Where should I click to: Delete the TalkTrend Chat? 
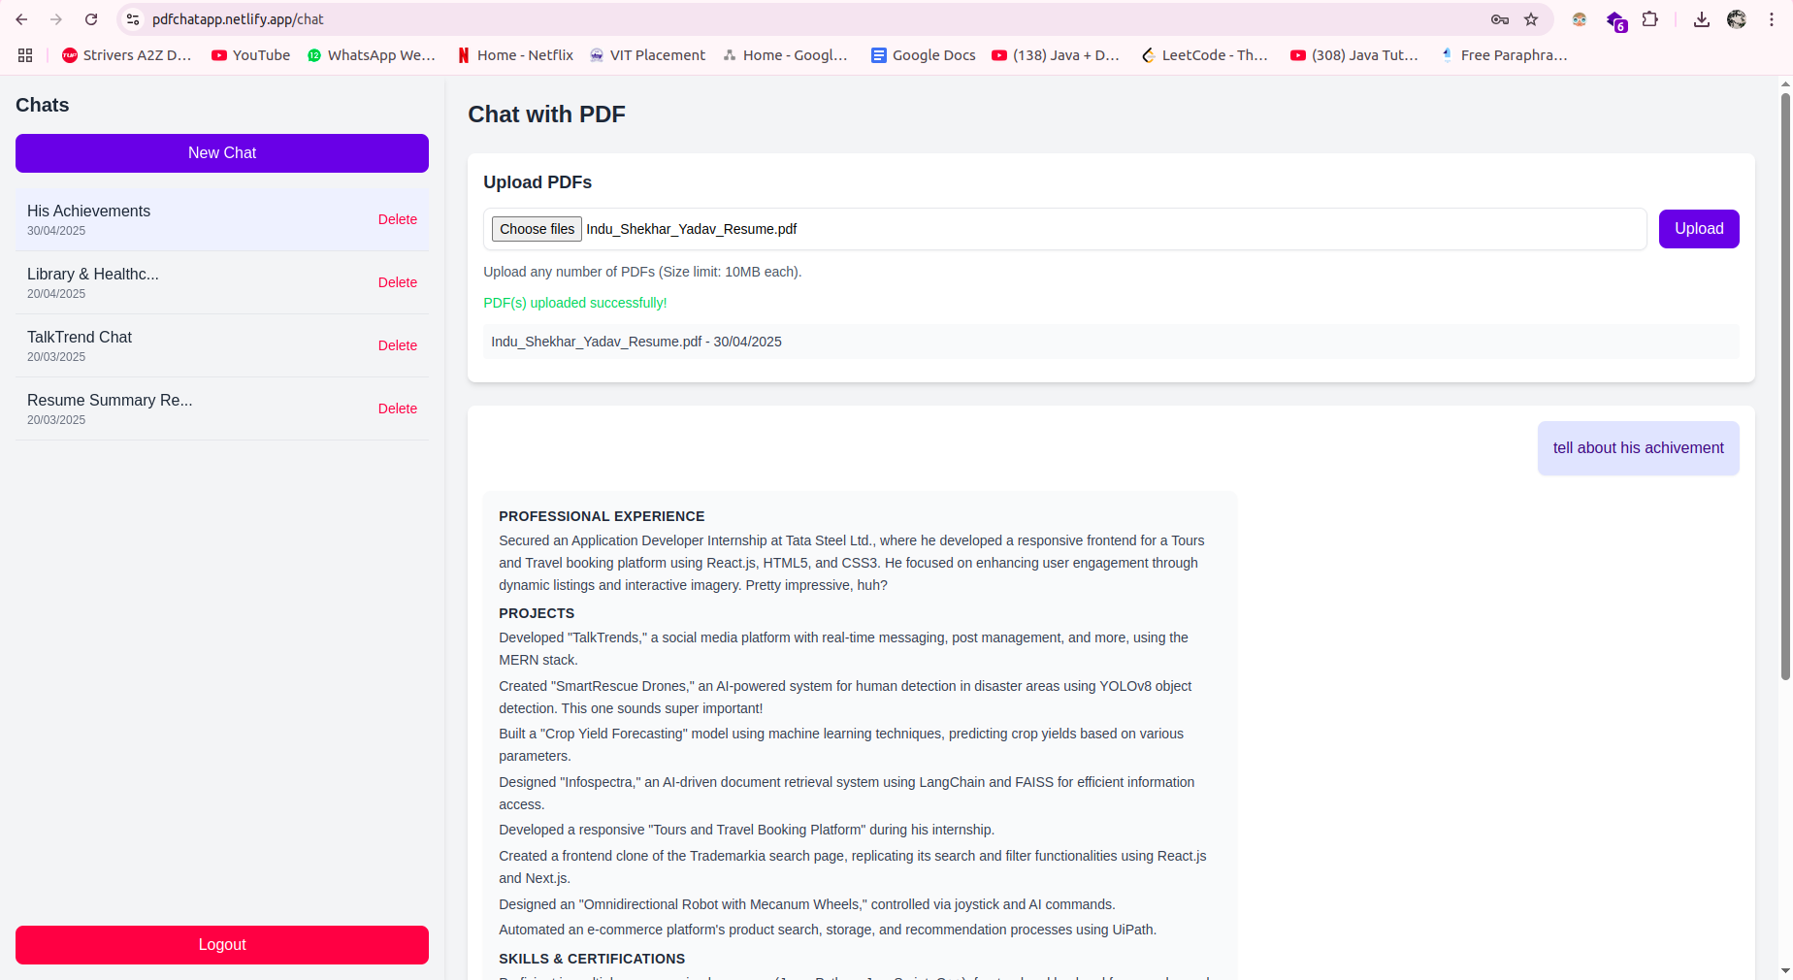coord(398,345)
